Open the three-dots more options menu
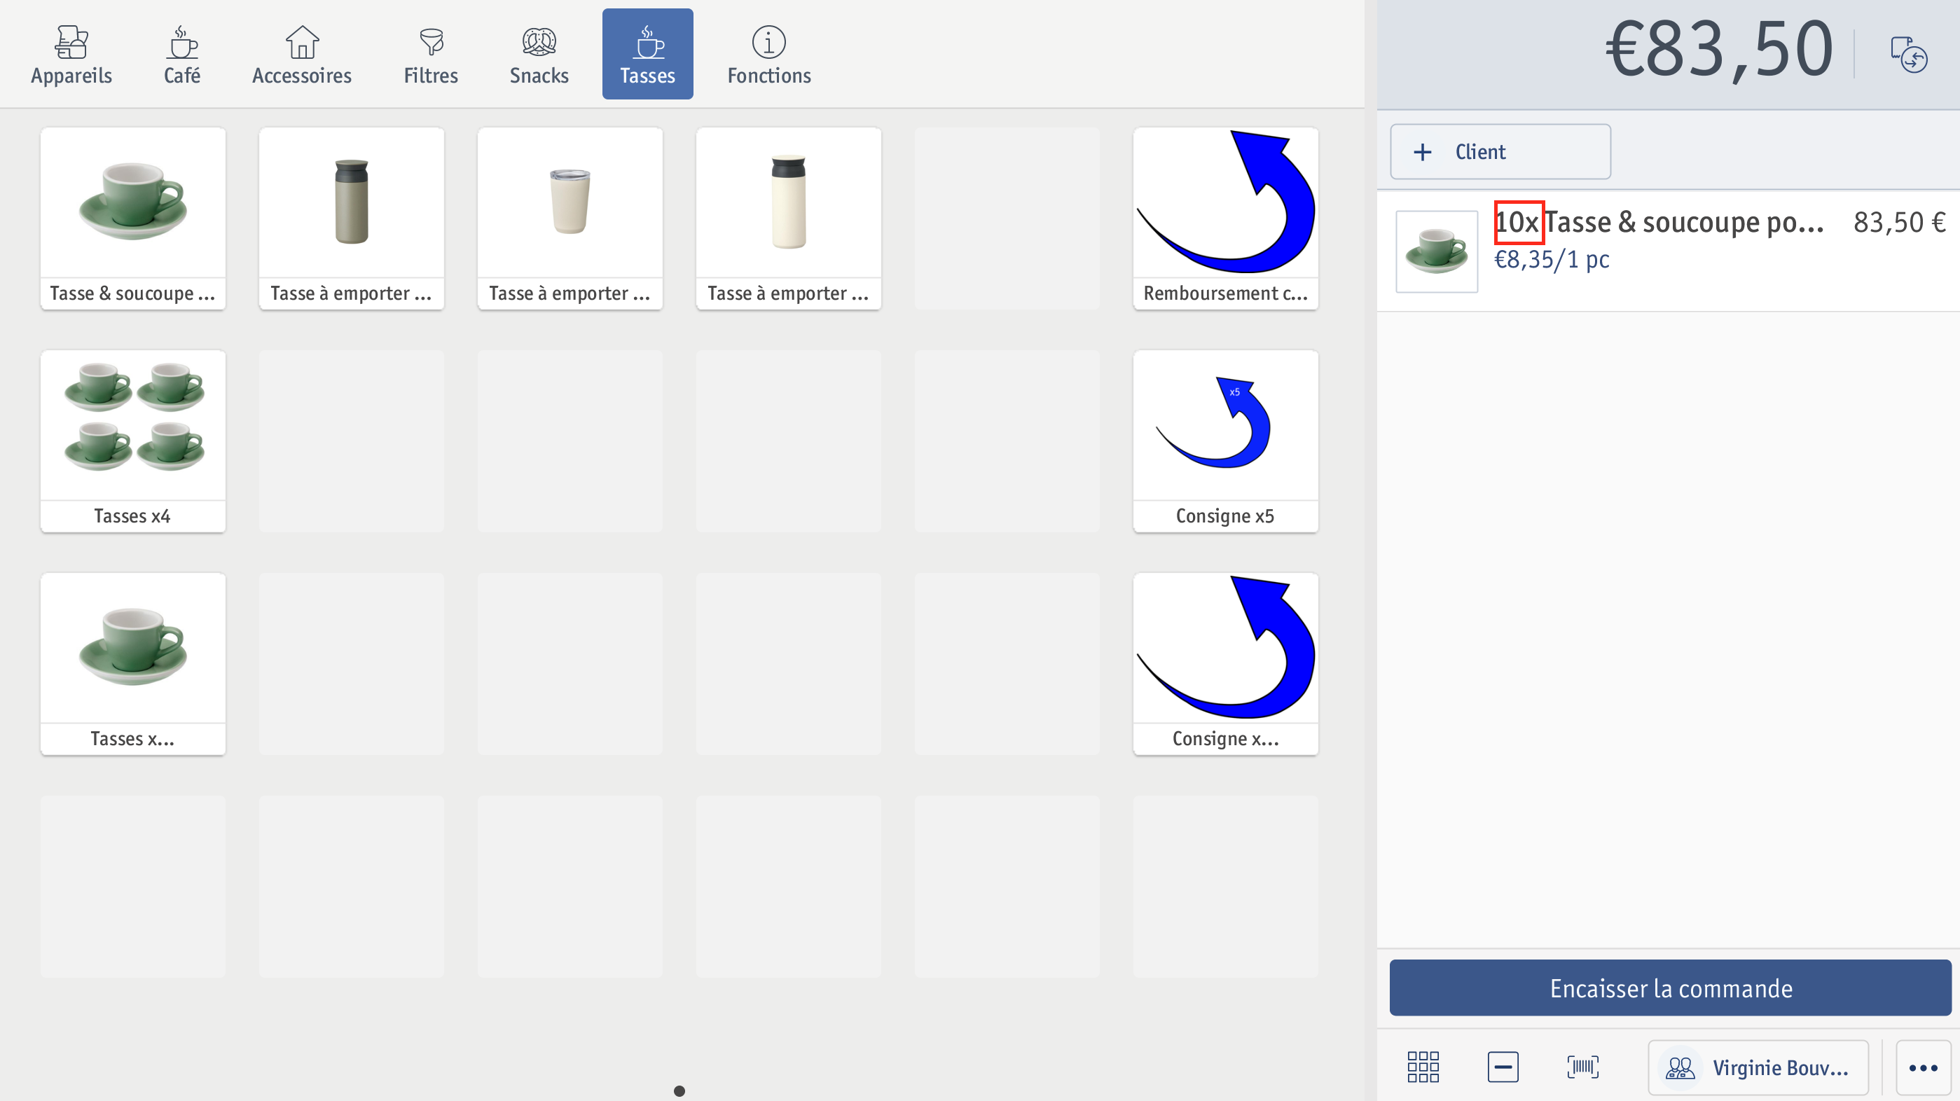The image size is (1960, 1101). click(x=1923, y=1067)
